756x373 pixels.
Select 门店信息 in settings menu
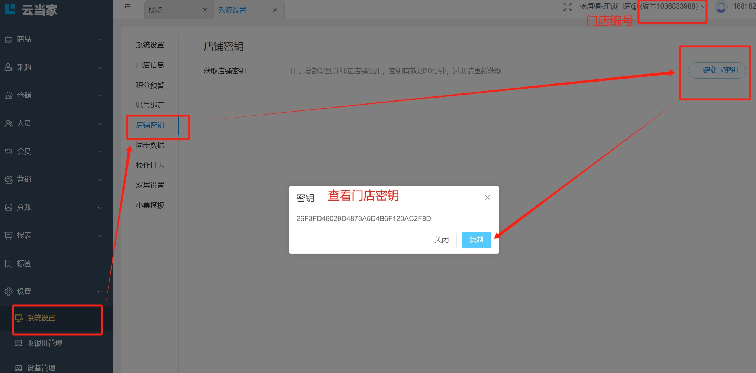click(x=150, y=65)
